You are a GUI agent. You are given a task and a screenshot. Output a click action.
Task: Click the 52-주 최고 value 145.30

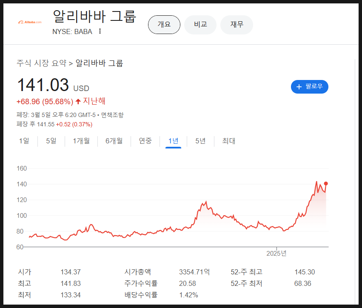tap(305, 272)
